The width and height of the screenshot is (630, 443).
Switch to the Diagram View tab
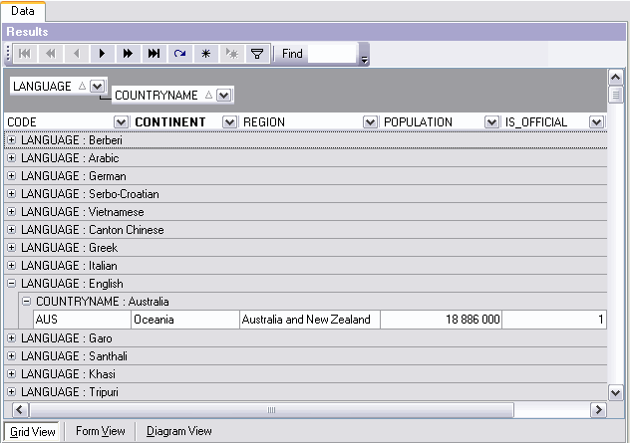pos(179,431)
